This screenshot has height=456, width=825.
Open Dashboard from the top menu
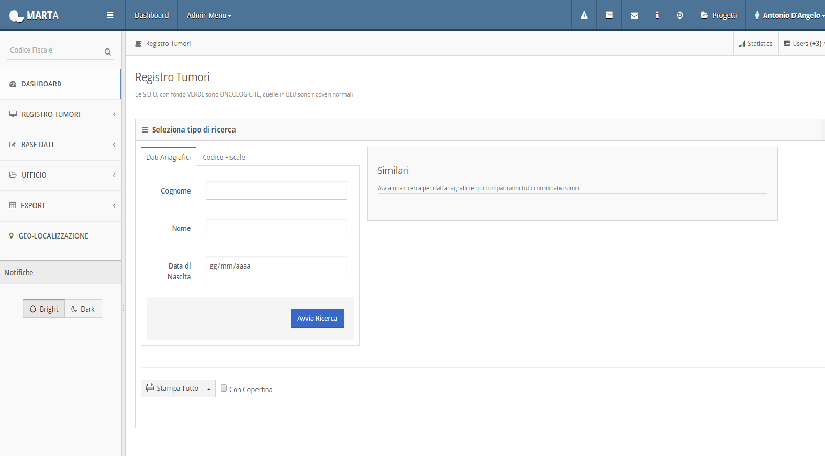point(151,15)
